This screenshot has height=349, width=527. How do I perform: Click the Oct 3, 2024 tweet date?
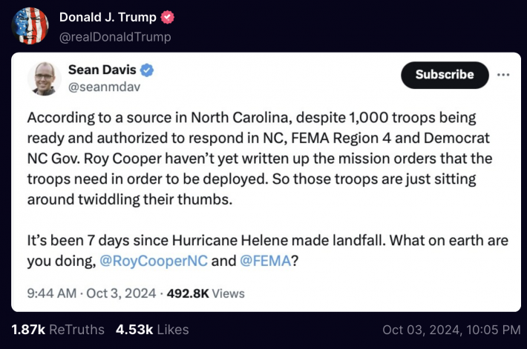click(x=120, y=293)
